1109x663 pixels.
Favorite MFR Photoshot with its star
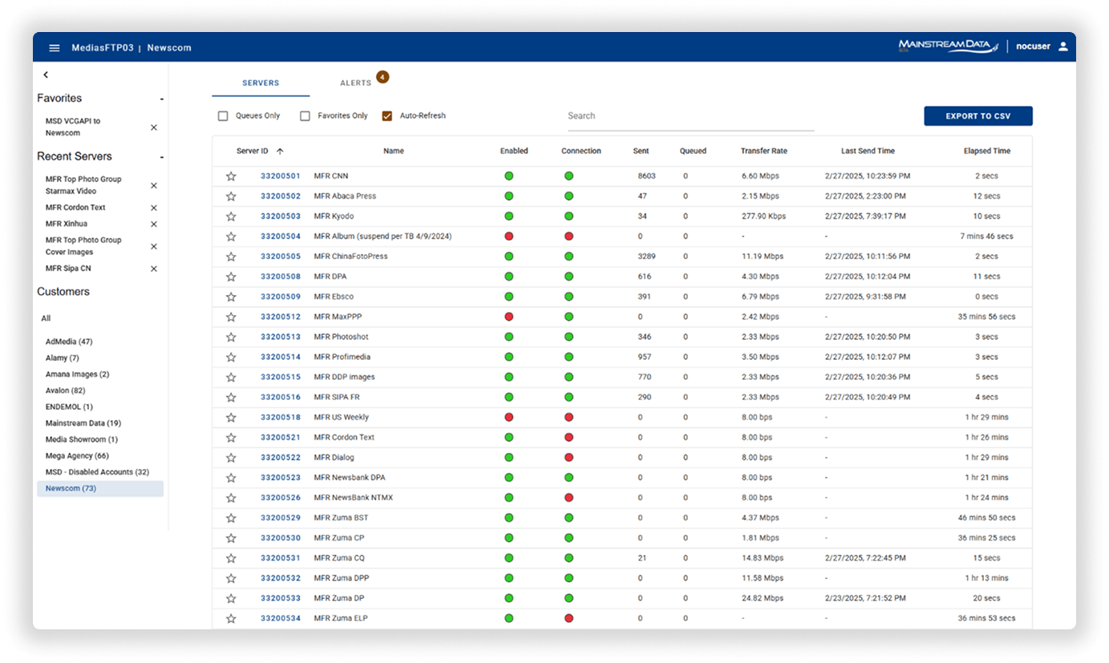pos(231,337)
